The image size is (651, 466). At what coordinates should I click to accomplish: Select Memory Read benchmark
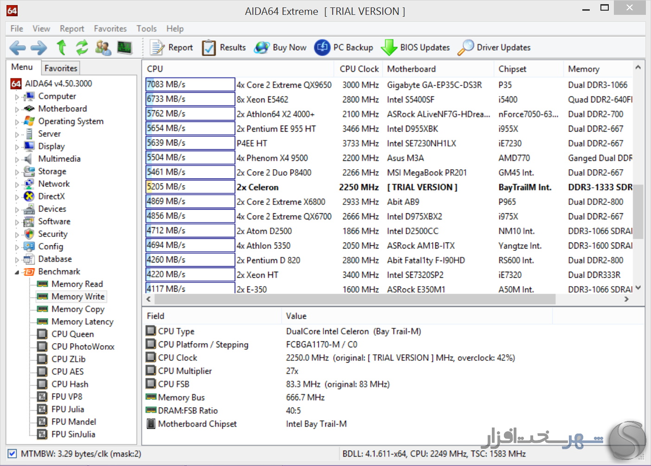77,284
